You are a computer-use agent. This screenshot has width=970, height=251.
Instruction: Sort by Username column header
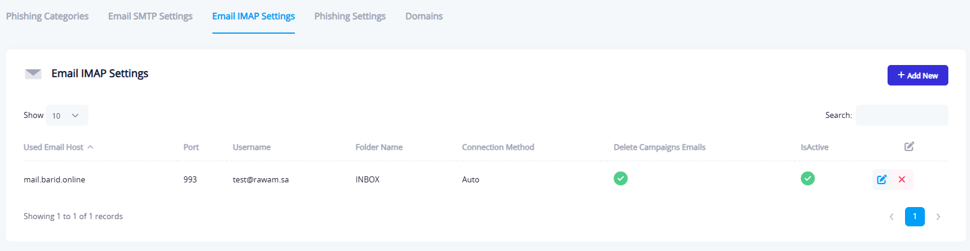click(252, 147)
